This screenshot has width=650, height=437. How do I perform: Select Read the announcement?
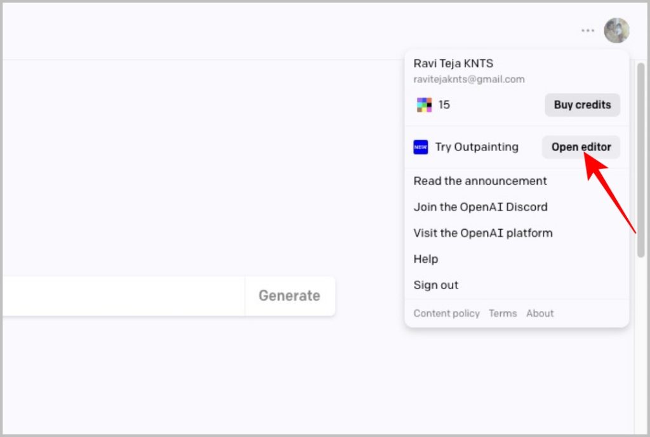click(480, 181)
